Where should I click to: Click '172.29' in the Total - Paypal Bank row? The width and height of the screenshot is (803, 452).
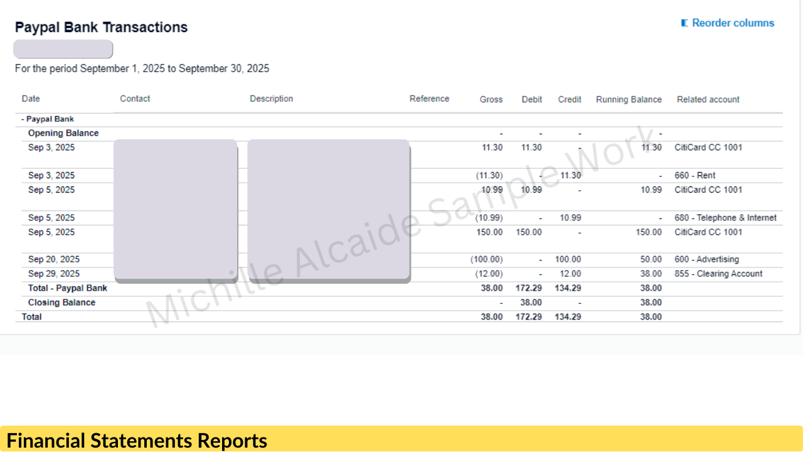tap(529, 288)
